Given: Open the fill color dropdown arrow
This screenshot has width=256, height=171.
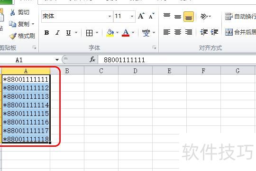Looking at the screenshot, I should coord(117,33).
